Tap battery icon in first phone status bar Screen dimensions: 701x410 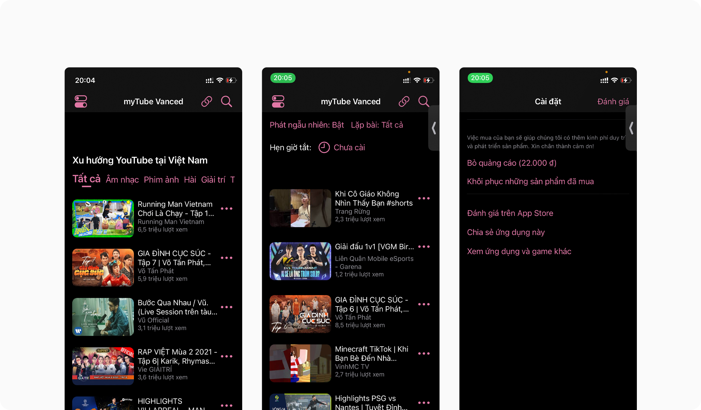click(x=231, y=80)
